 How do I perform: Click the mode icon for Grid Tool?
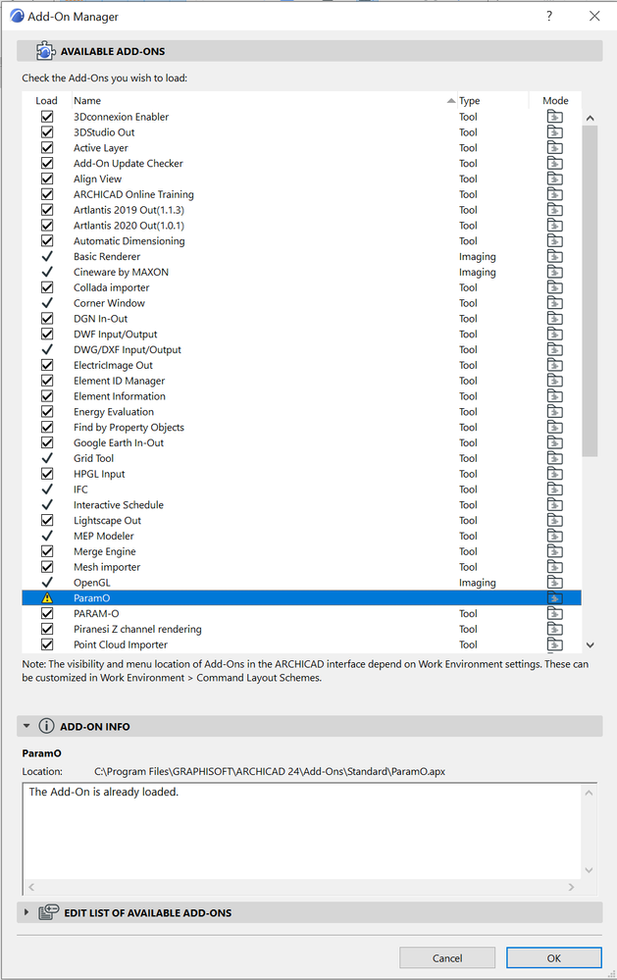555,458
